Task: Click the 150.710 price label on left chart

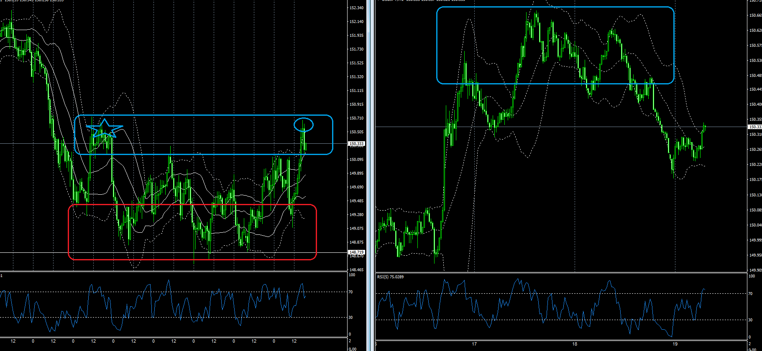Action: pyautogui.click(x=356, y=118)
